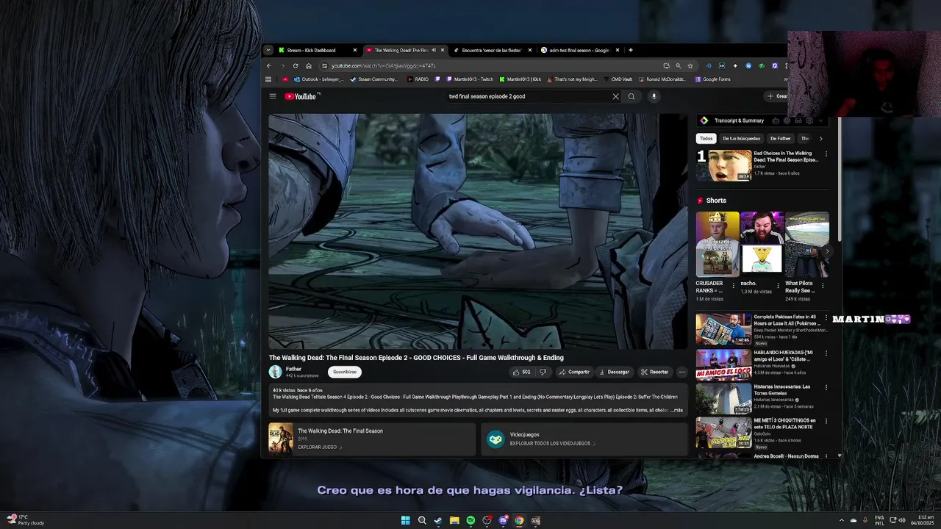941x529 pixels.
Task: Open the apps grid in the bookmarks bar
Action: [268, 79]
